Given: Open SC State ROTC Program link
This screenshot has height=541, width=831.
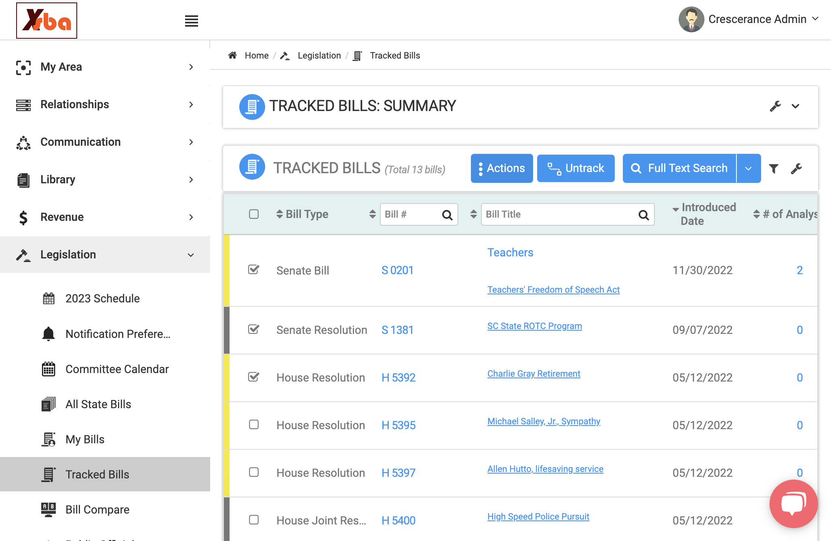Looking at the screenshot, I should [x=535, y=326].
